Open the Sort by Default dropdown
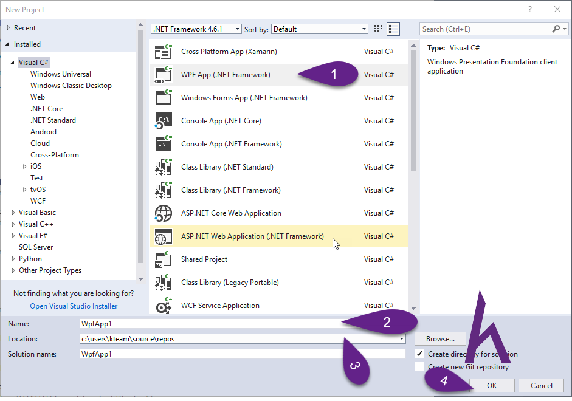The width and height of the screenshot is (572, 401). click(319, 29)
